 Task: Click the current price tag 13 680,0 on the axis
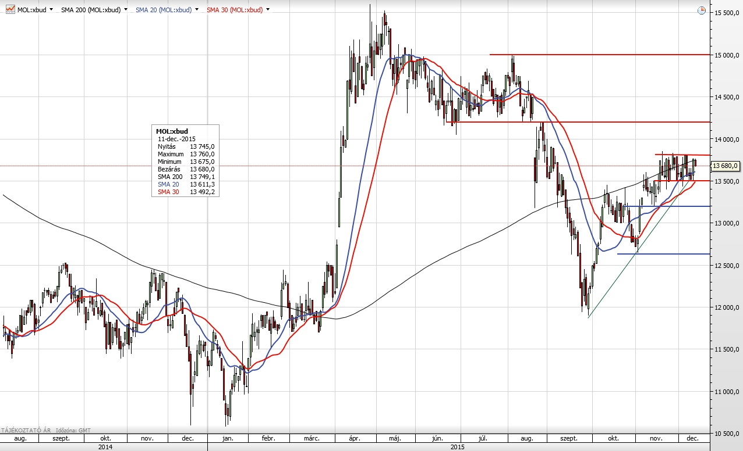[x=725, y=166]
